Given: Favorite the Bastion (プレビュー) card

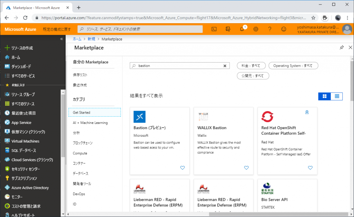Looking at the screenshot, I should 183,168.
